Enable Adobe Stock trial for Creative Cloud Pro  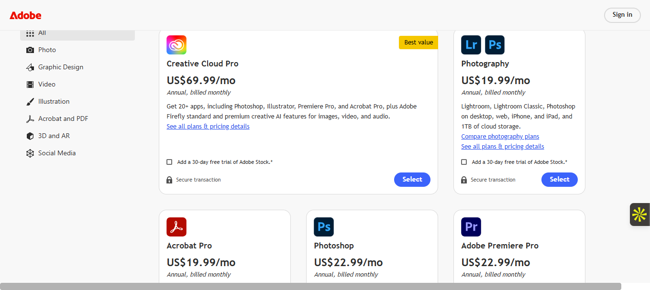coord(169,162)
